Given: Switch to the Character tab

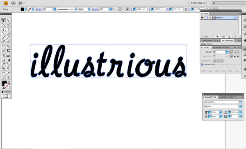Looking at the screenshot, I should (x=210, y=97).
